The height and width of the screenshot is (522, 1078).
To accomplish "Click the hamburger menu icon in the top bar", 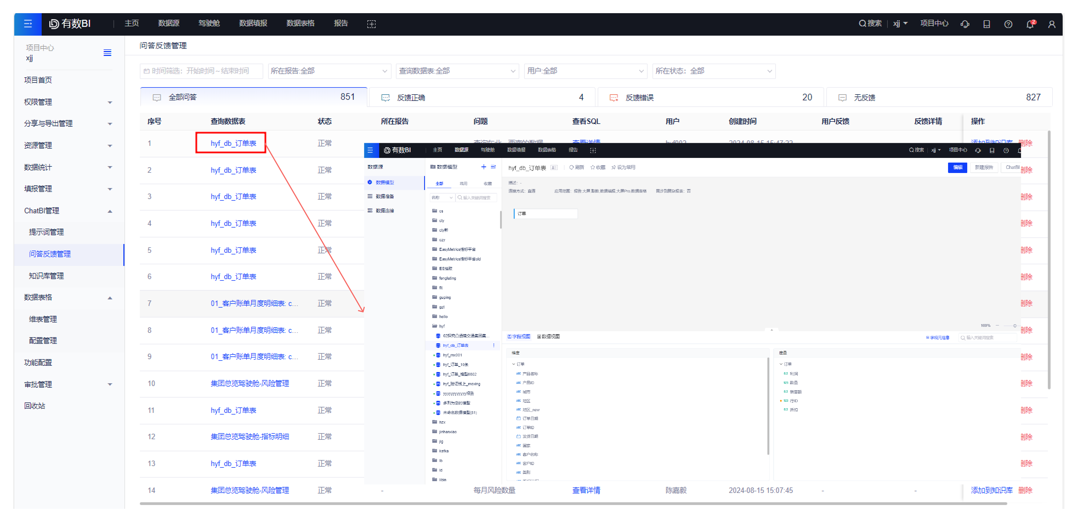I will [28, 24].
